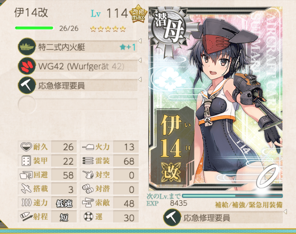Image resolution: width=296 pixels, height=234 pixels.
Task: Expand the arrow beside reinforcement slot equipment
Action: pos(285,212)
